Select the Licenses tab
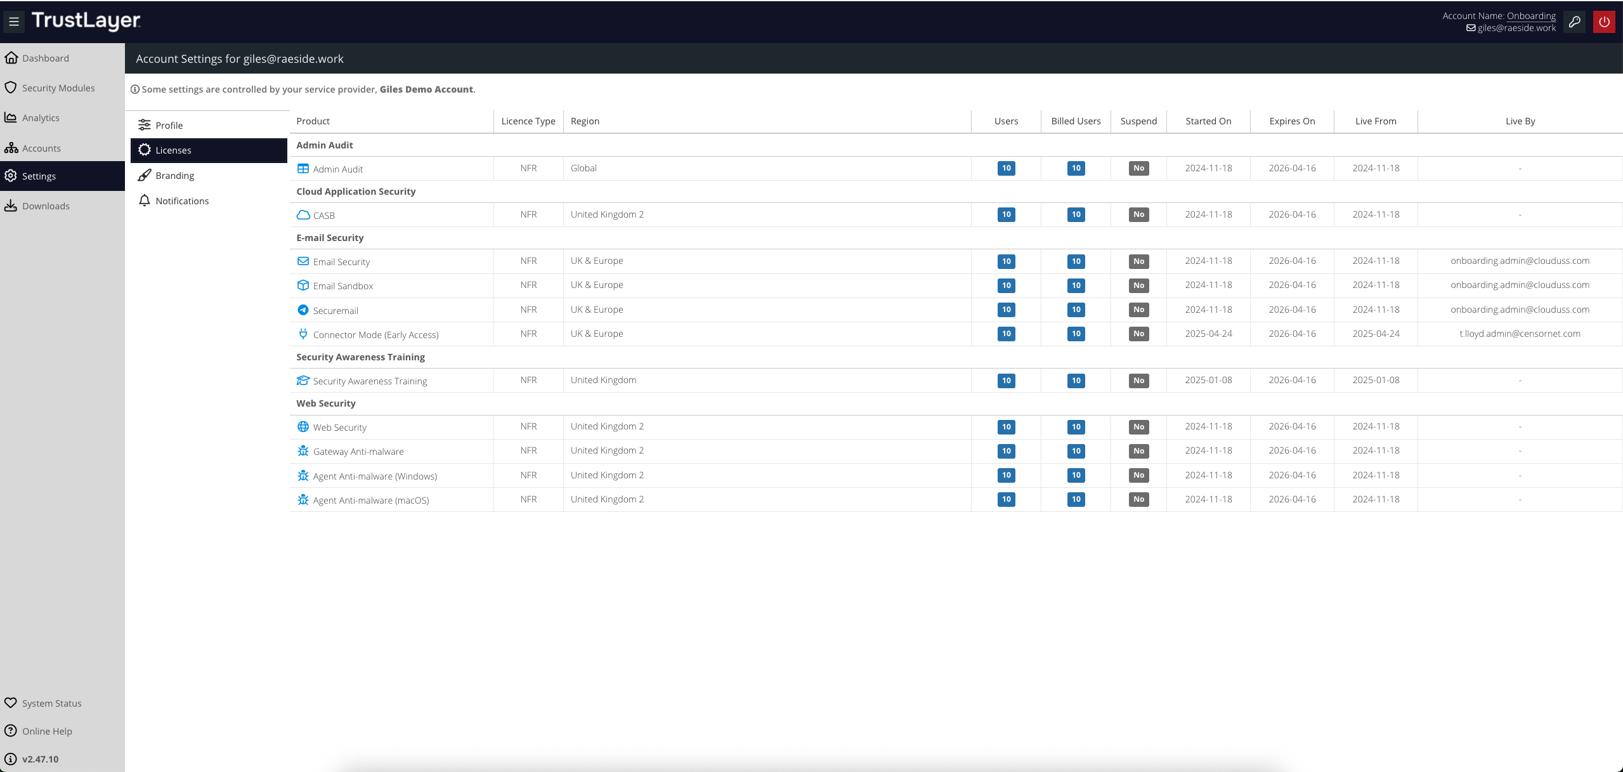This screenshot has width=1623, height=772. (209, 150)
